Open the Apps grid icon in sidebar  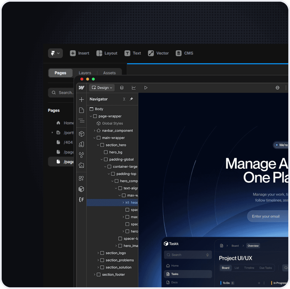coord(82,179)
